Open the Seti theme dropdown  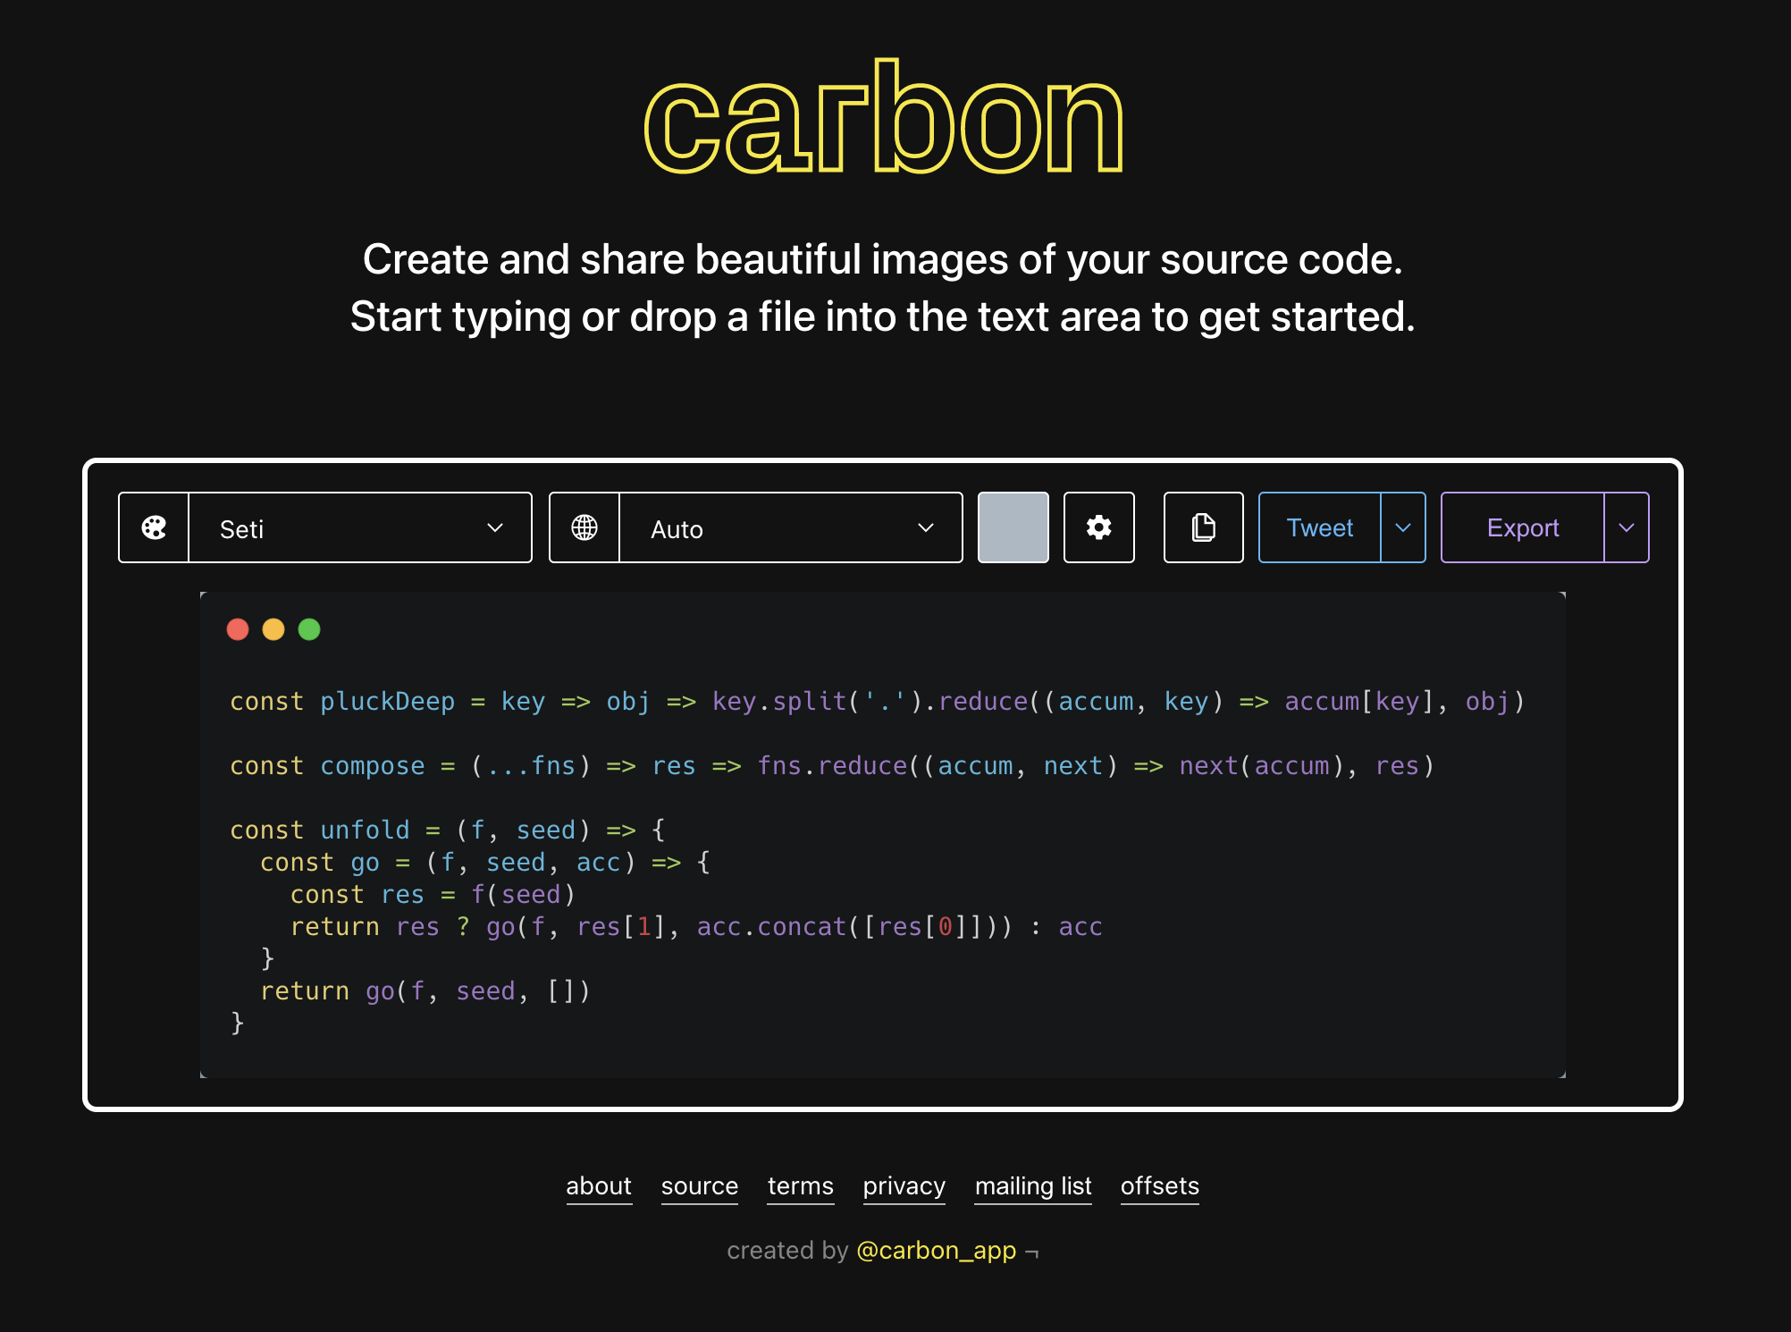360,527
